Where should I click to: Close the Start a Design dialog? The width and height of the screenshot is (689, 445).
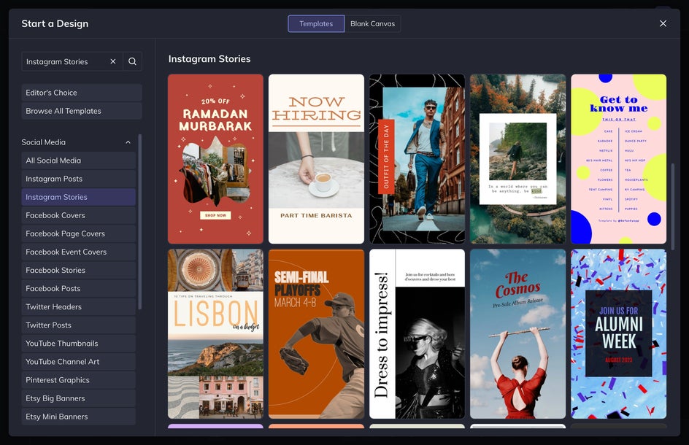pos(663,23)
